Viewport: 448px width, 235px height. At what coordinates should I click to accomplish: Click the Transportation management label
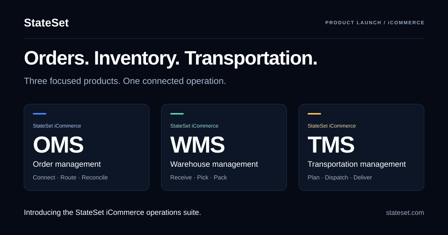click(357, 164)
